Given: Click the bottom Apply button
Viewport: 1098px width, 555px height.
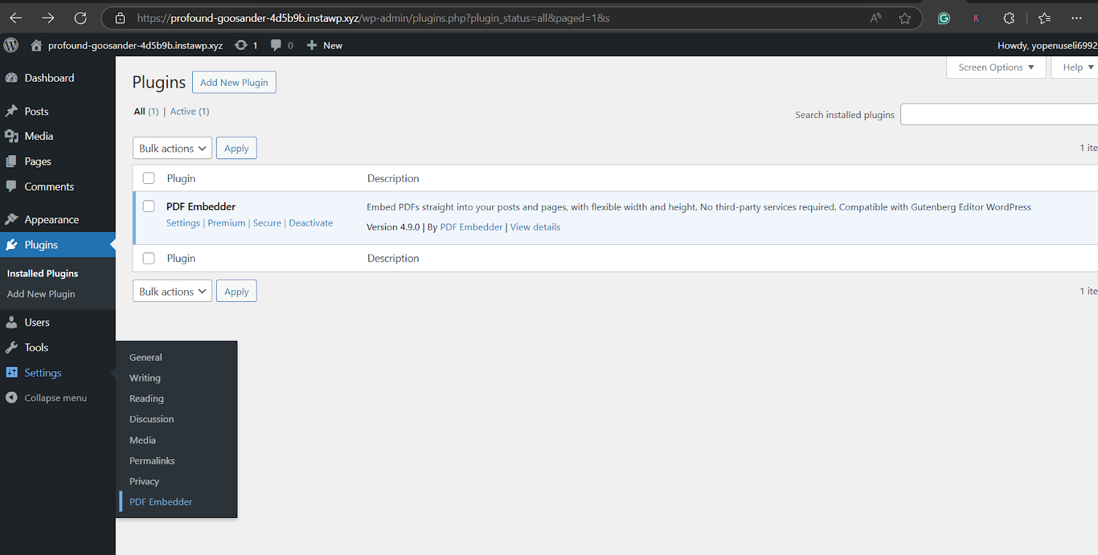Looking at the screenshot, I should [x=237, y=291].
